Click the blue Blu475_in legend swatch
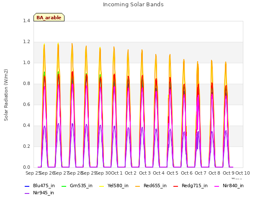Viewport: 268px width, 201px height. tap(27, 186)
